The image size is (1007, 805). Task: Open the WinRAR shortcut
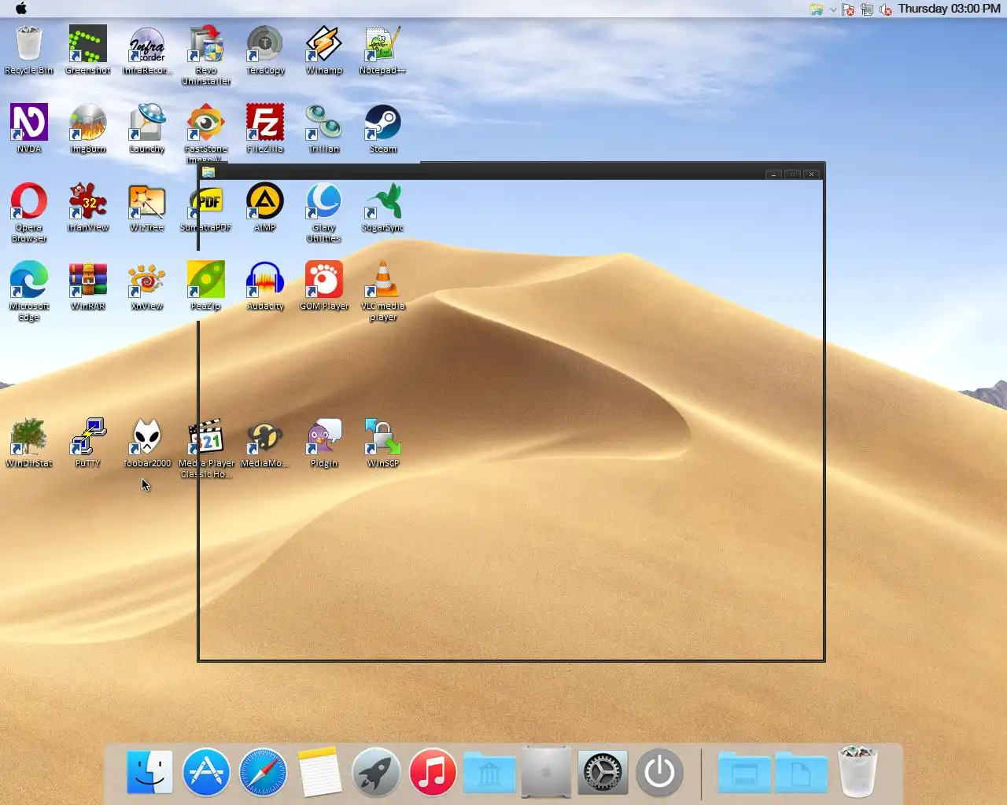[x=88, y=286]
